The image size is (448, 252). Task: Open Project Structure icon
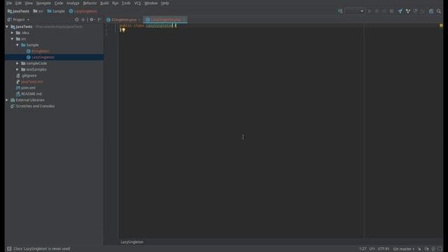431,11
